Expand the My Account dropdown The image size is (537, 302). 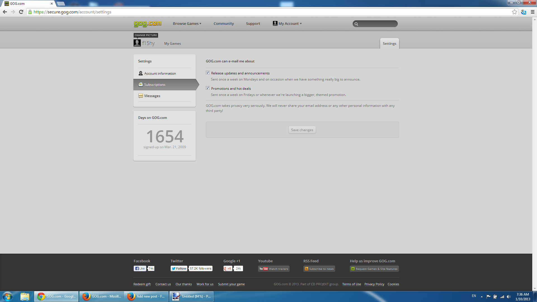coord(290,23)
